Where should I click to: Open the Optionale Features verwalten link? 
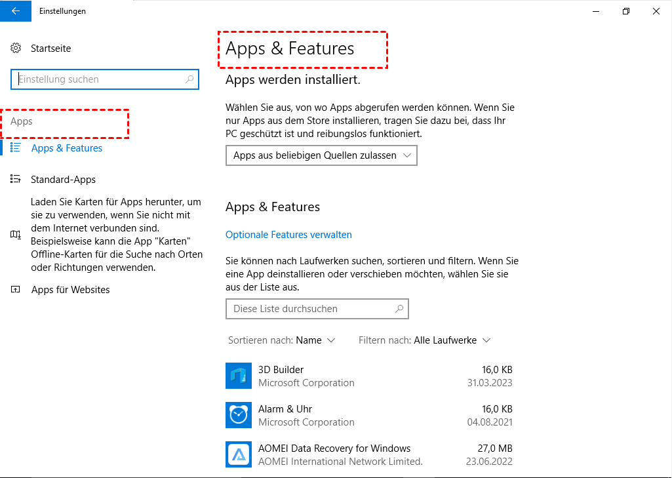click(x=288, y=235)
